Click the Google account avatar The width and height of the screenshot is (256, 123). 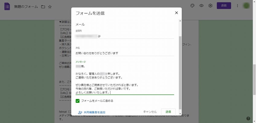click(x=246, y=6)
